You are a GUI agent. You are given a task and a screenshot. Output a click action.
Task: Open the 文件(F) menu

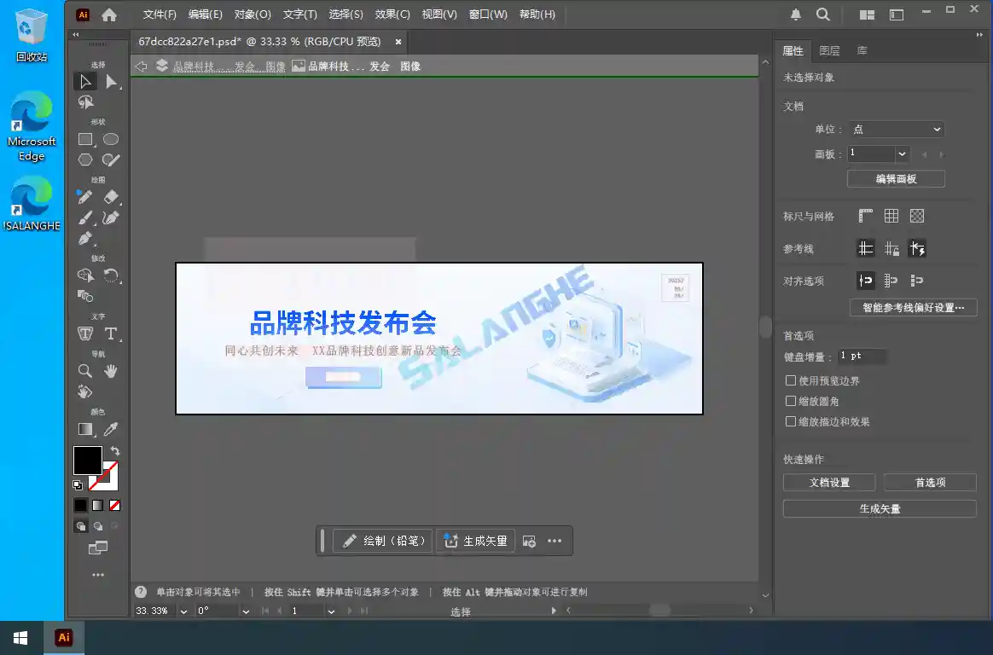159,14
